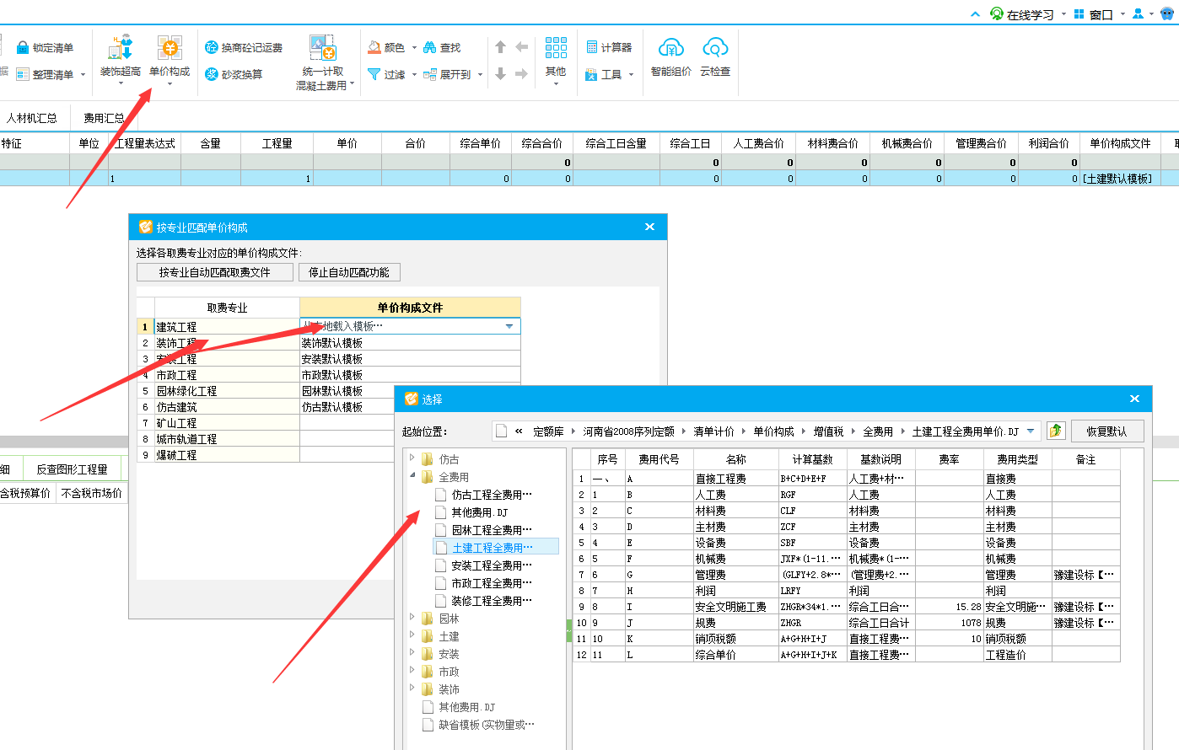1179x750 pixels.
Task: Open the 过滤 filter tool
Action: coord(386,74)
